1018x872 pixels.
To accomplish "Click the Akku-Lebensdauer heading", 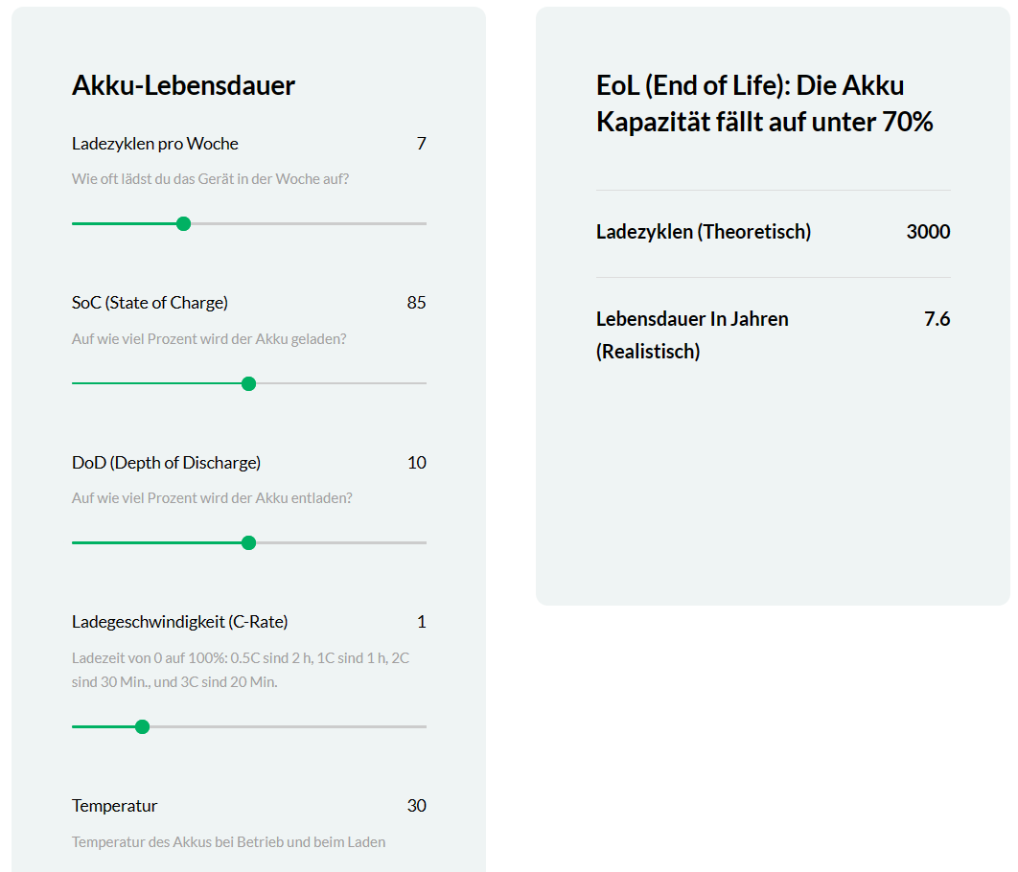I will click(x=183, y=85).
